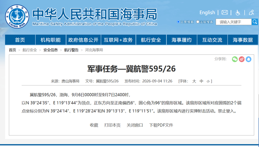Click the 文号 value 冀航警595/26
This screenshot has width=259, height=147.
pyautogui.click(x=107, y=81)
